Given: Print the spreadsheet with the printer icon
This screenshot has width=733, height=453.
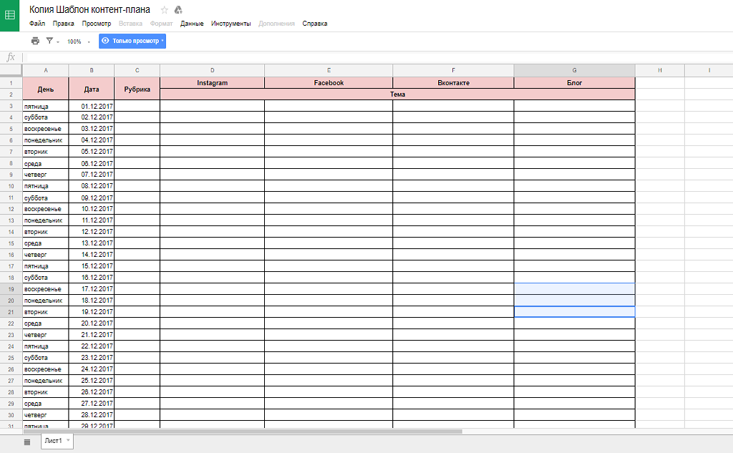Looking at the screenshot, I should pos(35,42).
